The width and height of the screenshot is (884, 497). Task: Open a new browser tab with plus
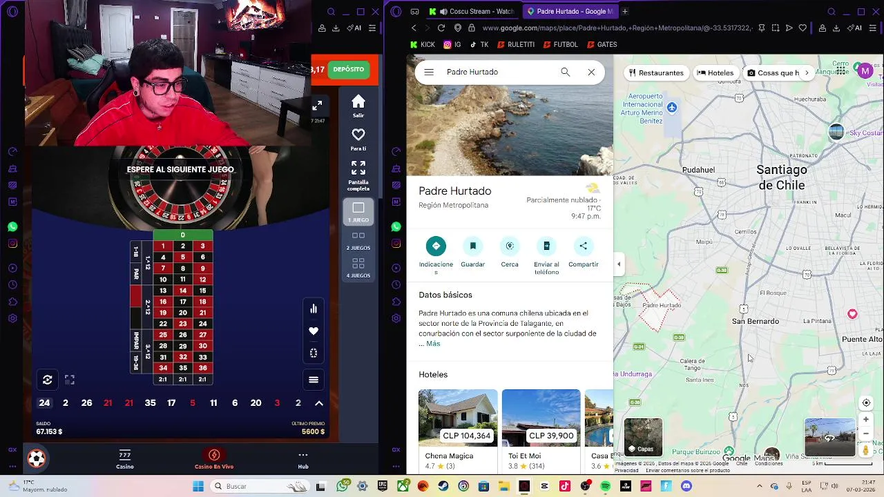coord(624,11)
